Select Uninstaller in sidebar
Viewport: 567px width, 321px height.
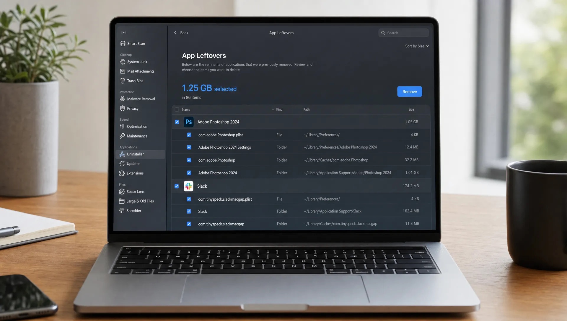pyautogui.click(x=140, y=154)
